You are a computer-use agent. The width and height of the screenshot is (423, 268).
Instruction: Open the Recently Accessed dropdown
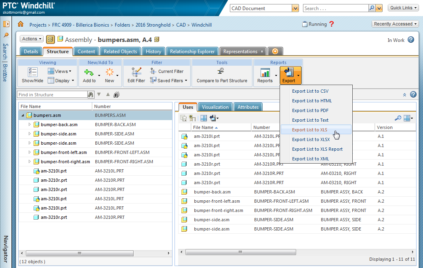pos(395,24)
